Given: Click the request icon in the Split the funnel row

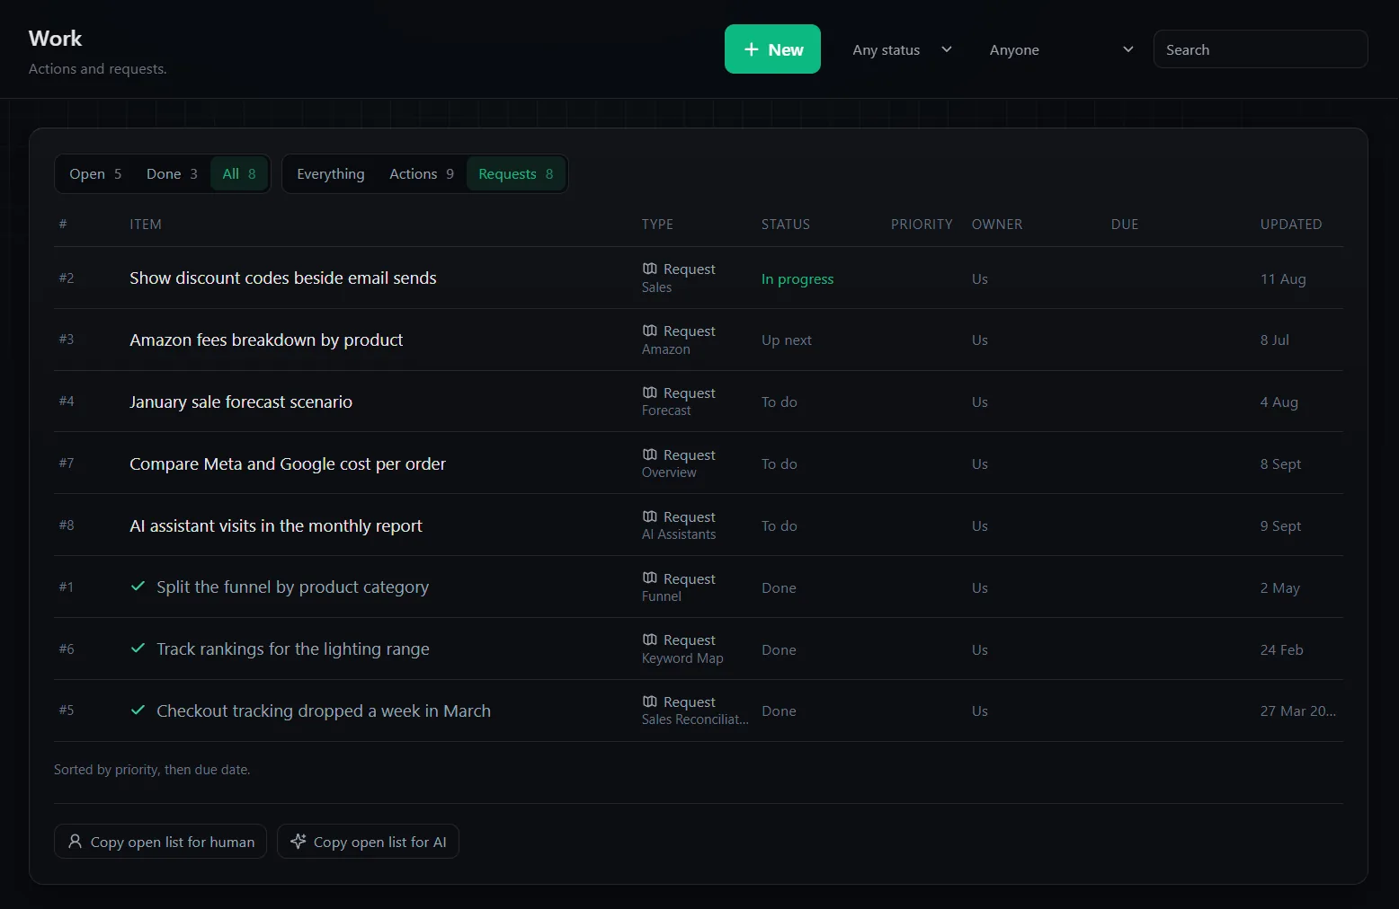Looking at the screenshot, I should pos(649,578).
